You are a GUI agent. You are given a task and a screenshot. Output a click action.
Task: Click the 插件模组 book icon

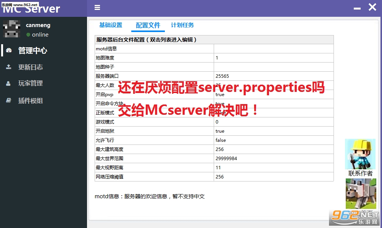(x=8, y=100)
